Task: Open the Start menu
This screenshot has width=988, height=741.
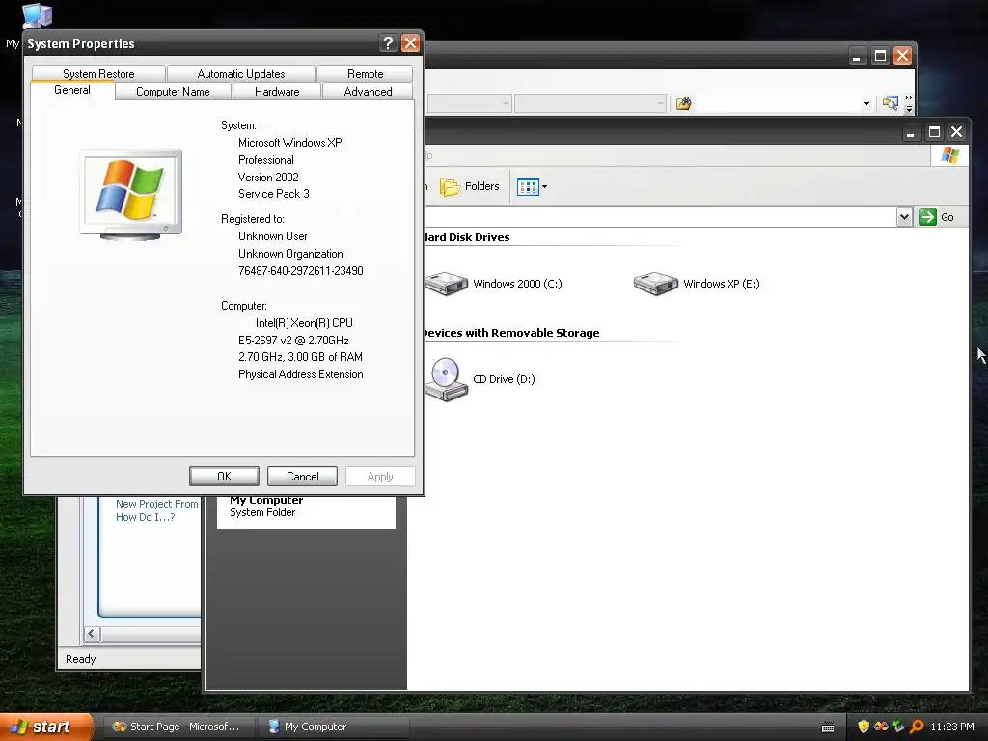Action: pyautogui.click(x=46, y=727)
